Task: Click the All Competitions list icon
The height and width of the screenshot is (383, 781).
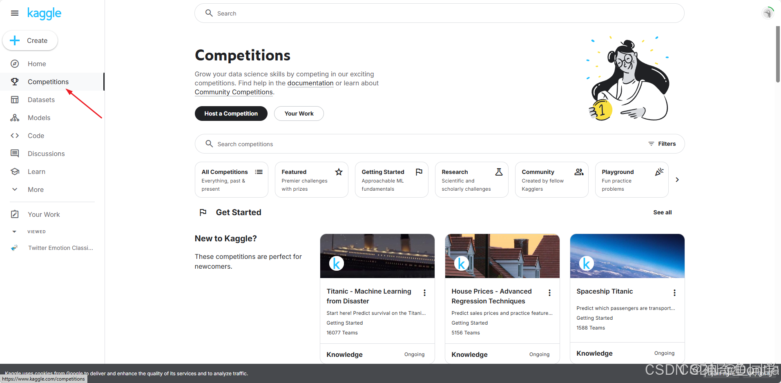Action: coord(259,172)
